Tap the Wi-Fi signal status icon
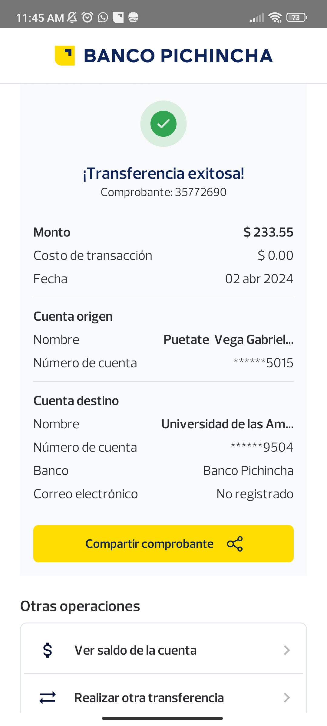The image size is (327, 726). point(275,18)
